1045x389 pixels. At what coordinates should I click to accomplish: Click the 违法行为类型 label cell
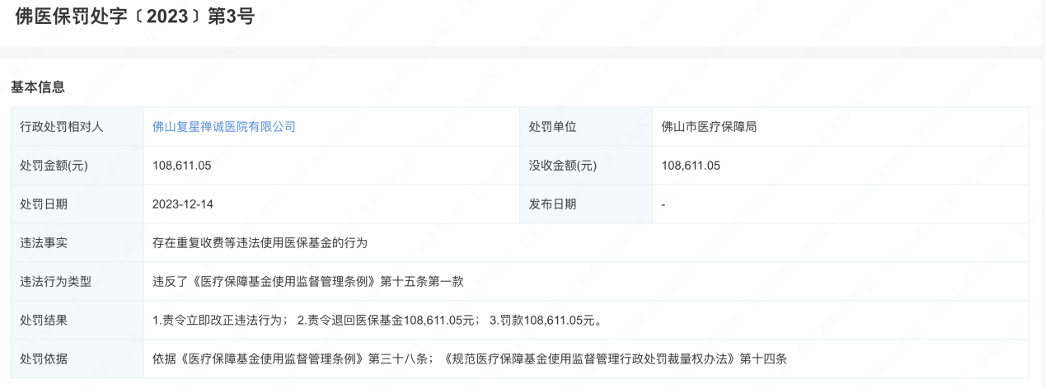(x=77, y=282)
